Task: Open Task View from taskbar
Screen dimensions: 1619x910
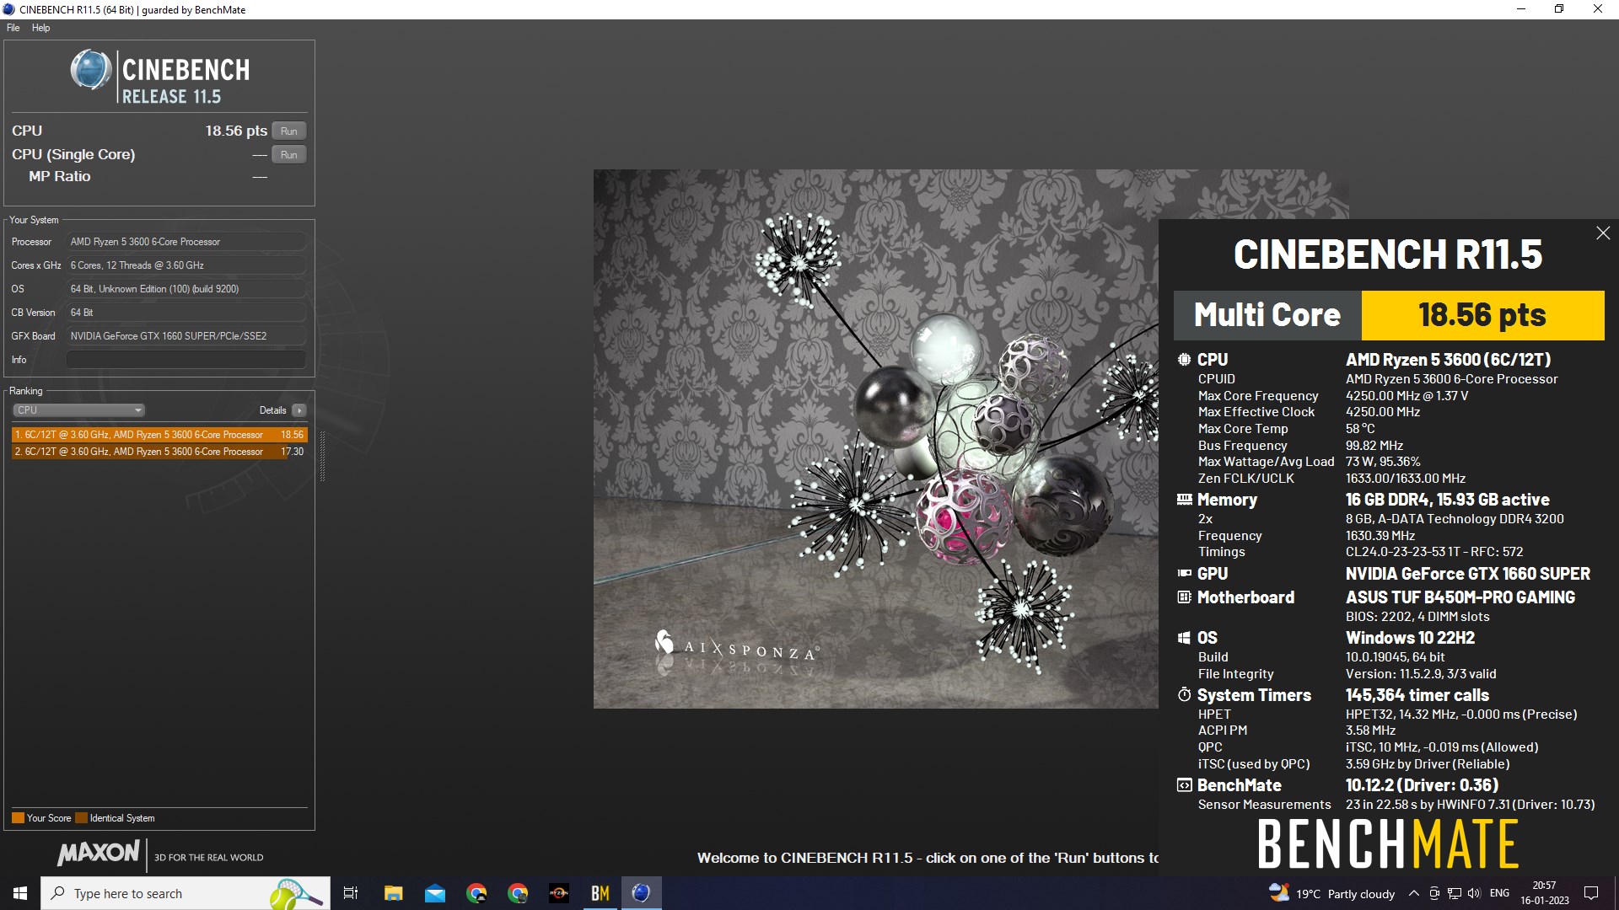Action: point(351,893)
